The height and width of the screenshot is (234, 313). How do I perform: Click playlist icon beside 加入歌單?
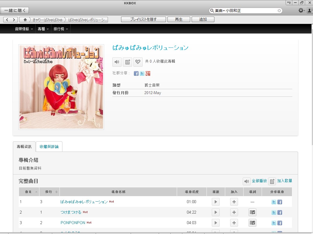(x=272, y=181)
